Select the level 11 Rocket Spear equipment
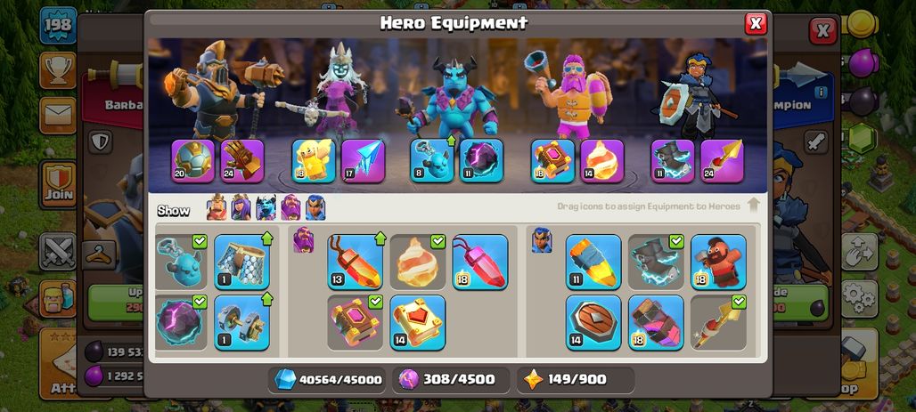Image resolution: width=916 pixels, height=412 pixels. point(593,263)
